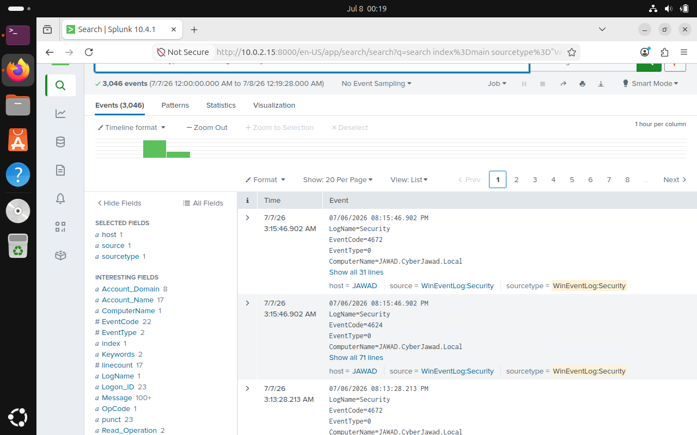Open All Fields dialog
Screen dimensions: 697x435
203,203
